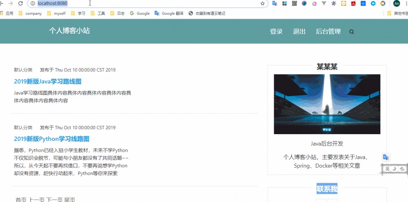Click the '退出' nav item

299,31
